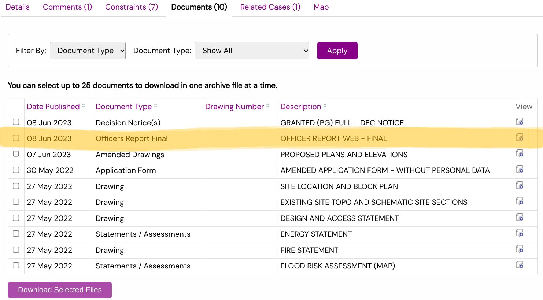
Task: Tick checkbox for Officers Report Final row
Action: point(16,138)
